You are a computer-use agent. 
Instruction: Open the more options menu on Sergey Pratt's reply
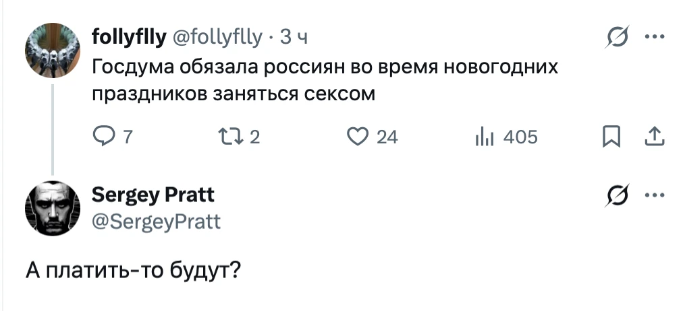[655, 197]
